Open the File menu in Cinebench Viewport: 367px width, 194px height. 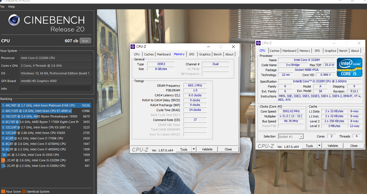coord(2,7)
